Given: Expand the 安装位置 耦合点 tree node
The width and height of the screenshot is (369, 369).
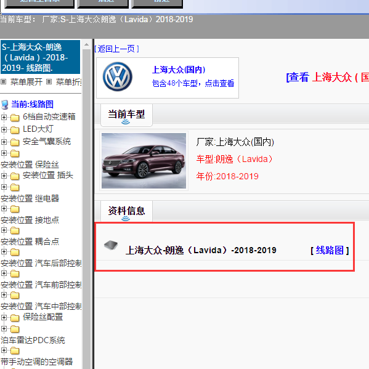Looking at the screenshot, I should point(4,230).
